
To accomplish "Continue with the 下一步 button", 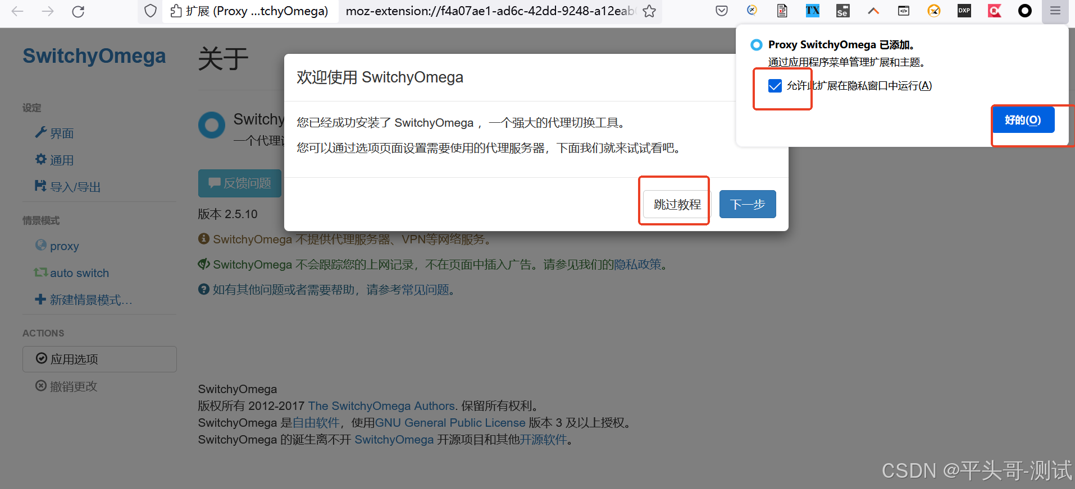I will [748, 204].
